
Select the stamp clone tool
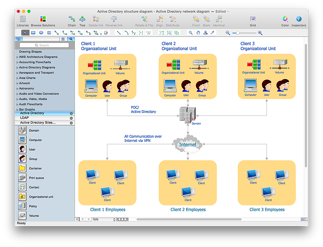coord(206,33)
